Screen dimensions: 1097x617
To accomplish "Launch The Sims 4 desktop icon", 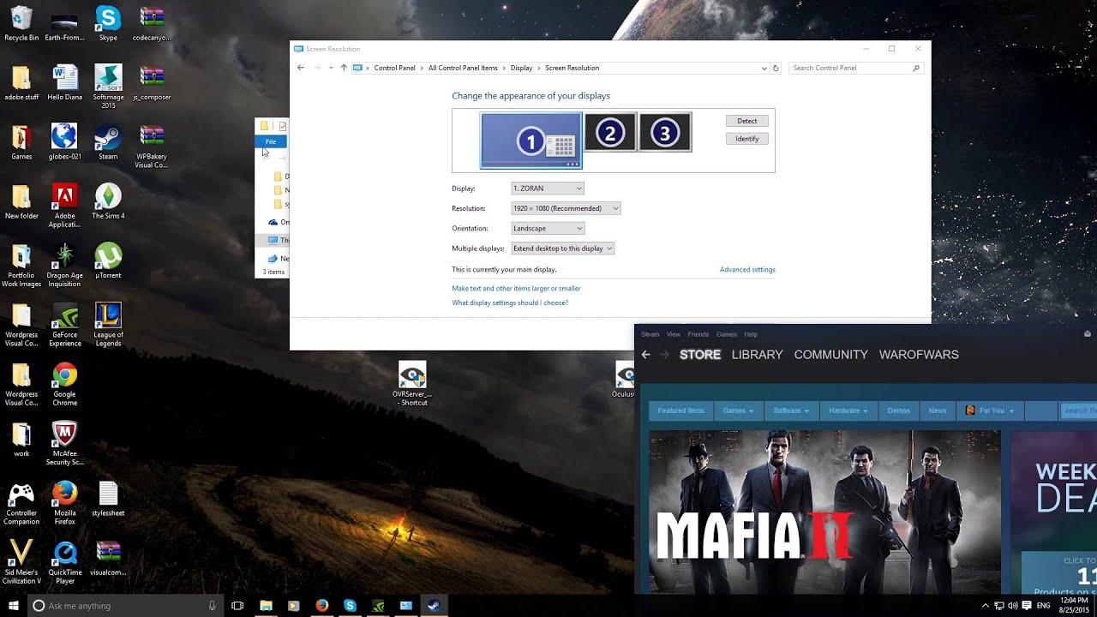I will coord(108,201).
